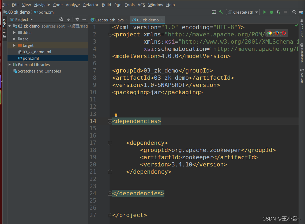
Task: Open the Ant Build tool window
Action: click(302, 28)
